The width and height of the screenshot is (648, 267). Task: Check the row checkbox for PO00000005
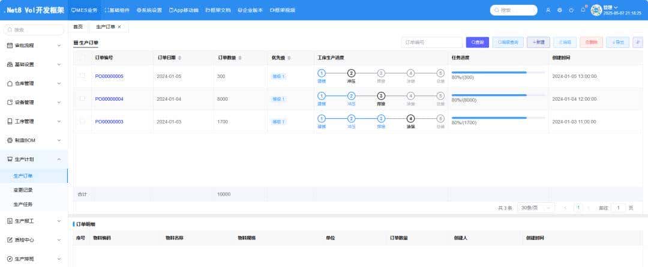(x=82, y=76)
